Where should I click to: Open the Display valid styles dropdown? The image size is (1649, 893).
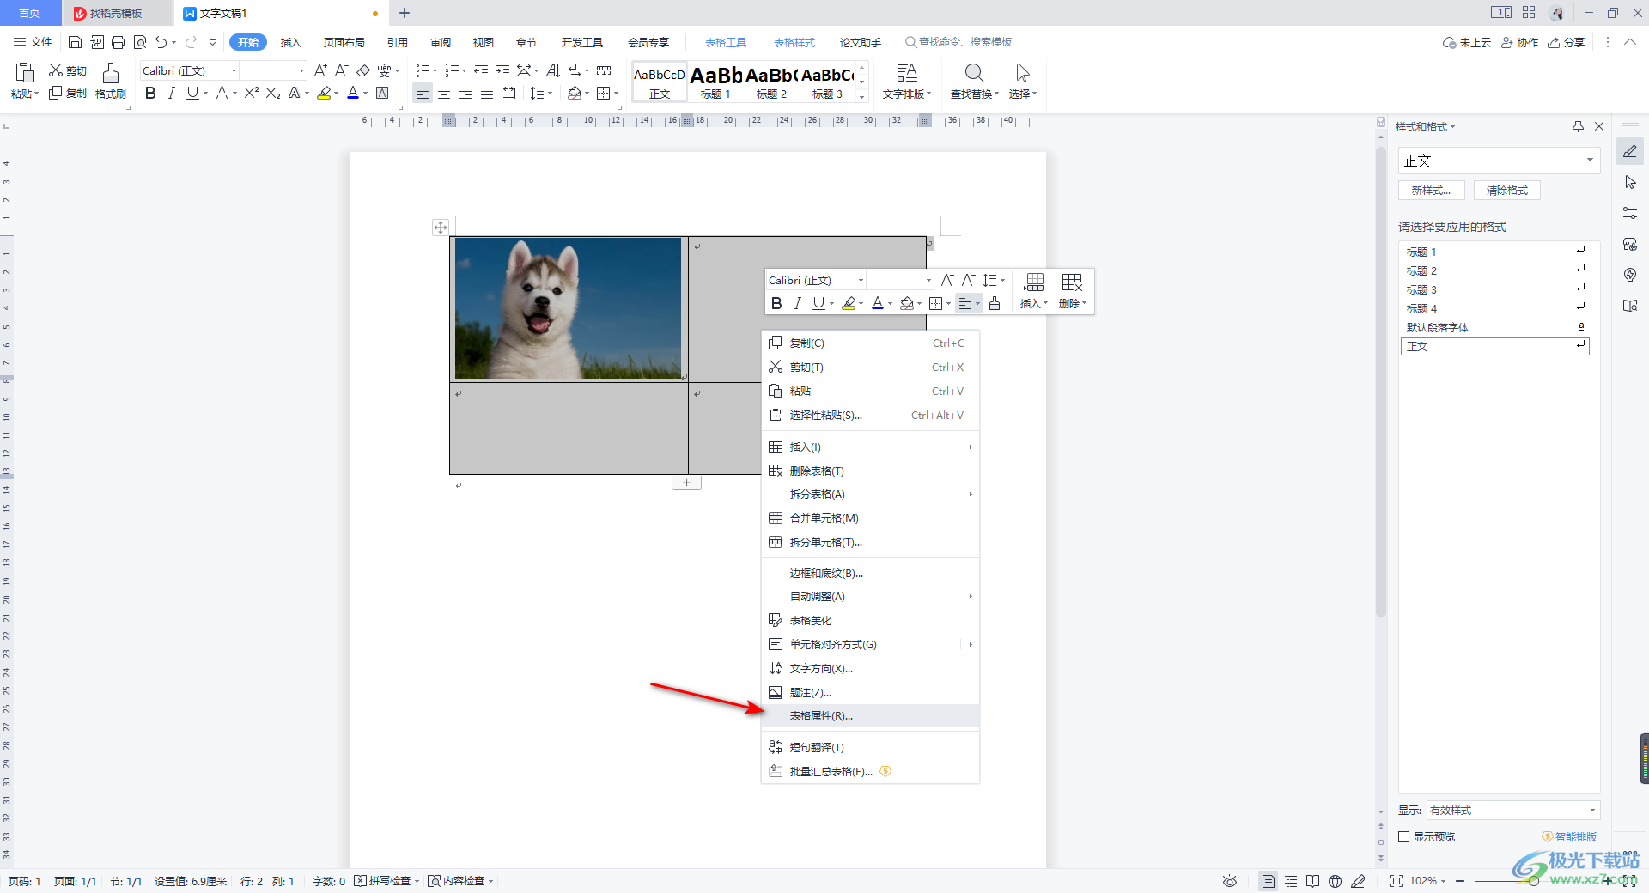pyautogui.click(x=1592, y=810)
